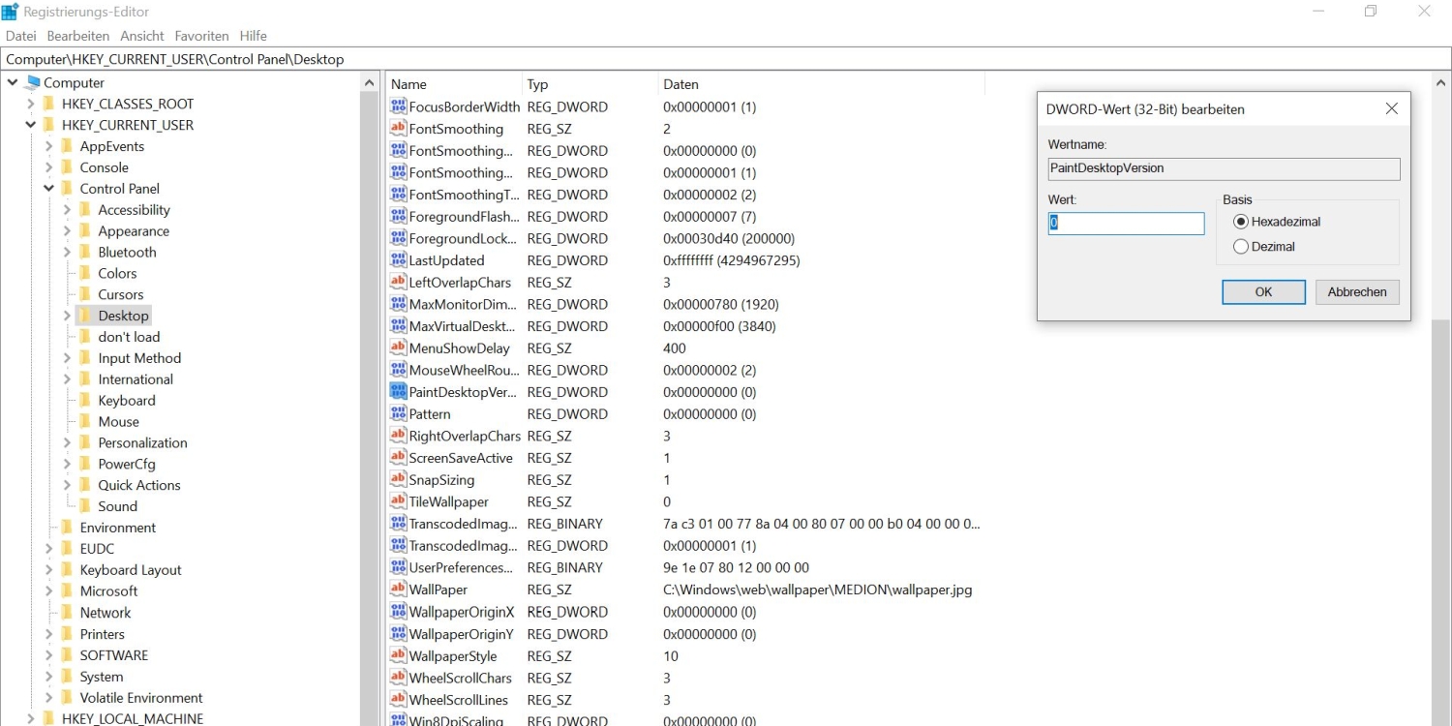Select the Hexadezimal radio button
1452x726 pixels.
(1241, 221)
